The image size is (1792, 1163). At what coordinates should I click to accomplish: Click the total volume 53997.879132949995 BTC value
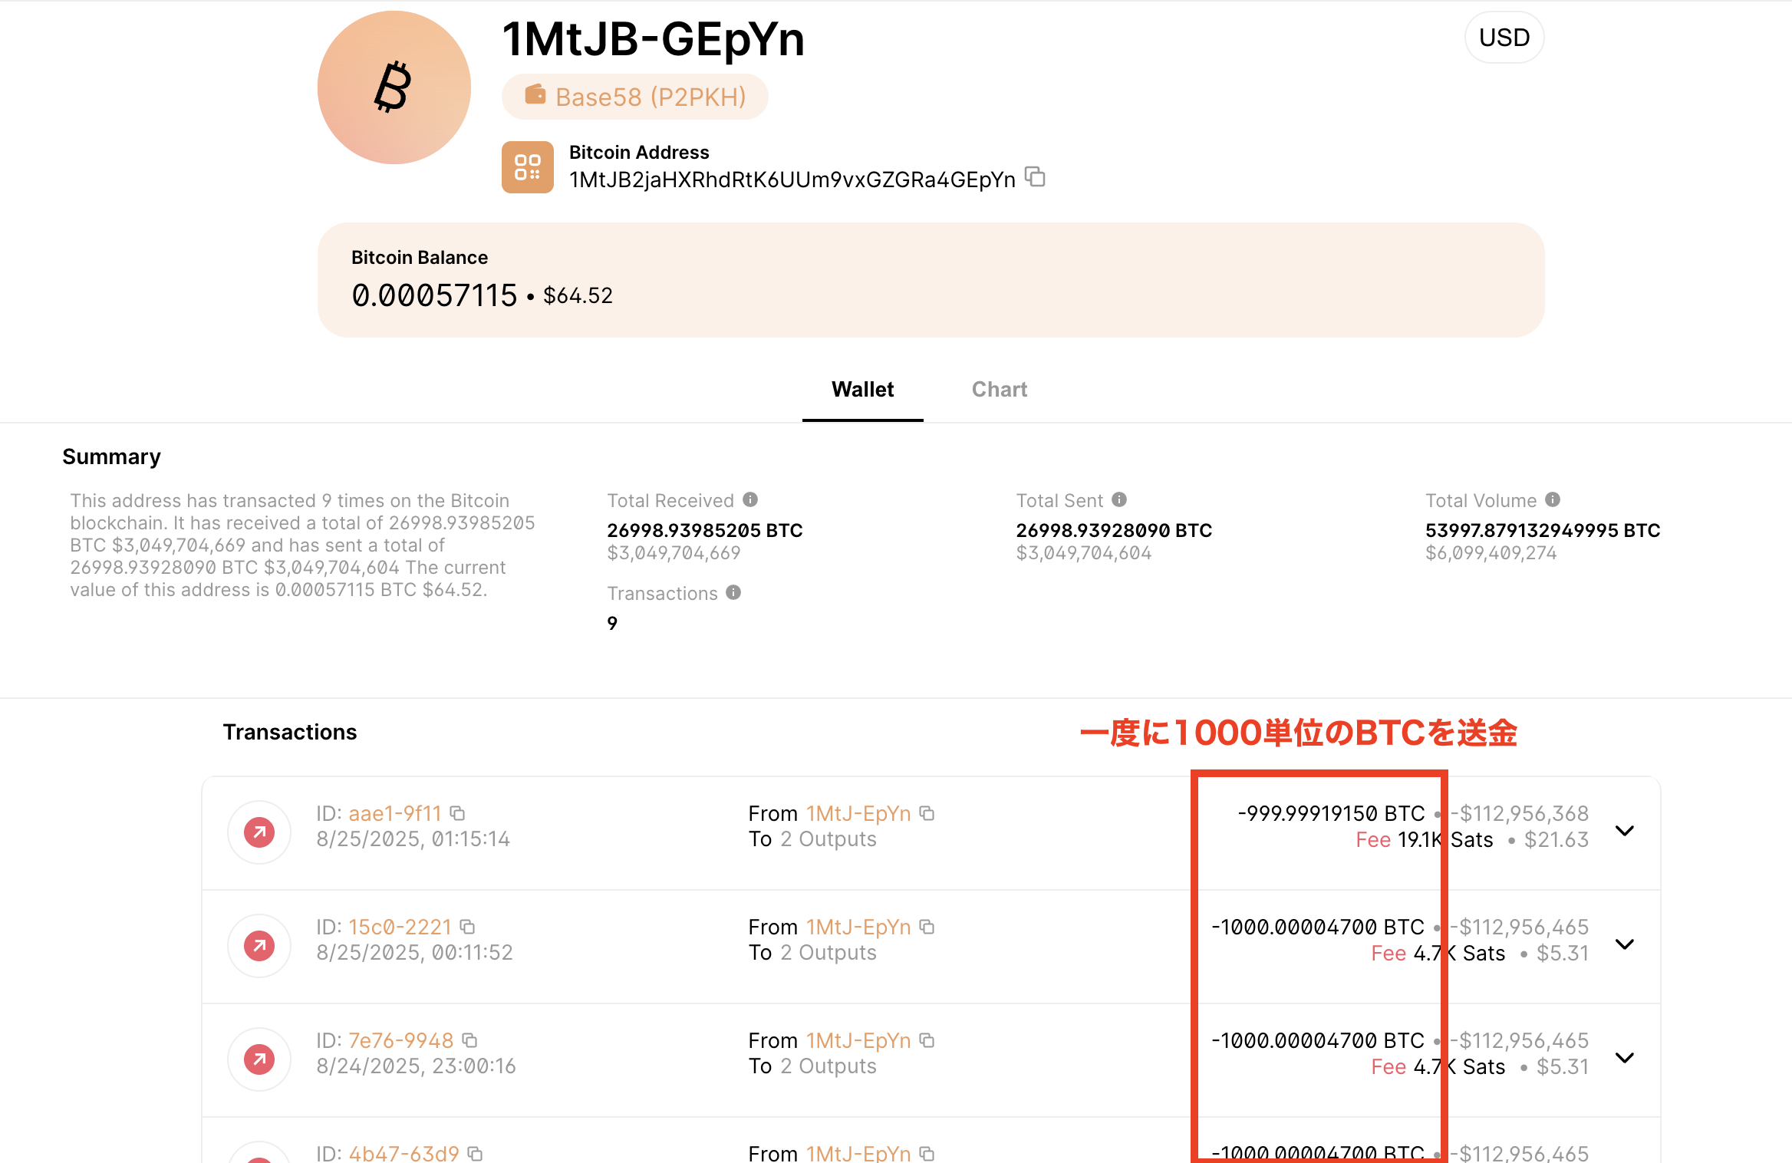coord(1543,530)
